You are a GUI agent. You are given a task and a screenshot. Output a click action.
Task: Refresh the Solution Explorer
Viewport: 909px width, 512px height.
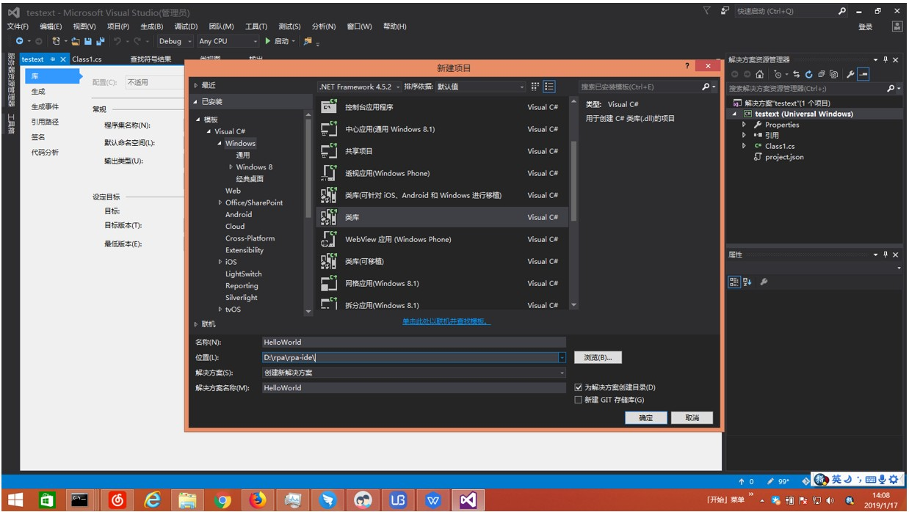808,74
